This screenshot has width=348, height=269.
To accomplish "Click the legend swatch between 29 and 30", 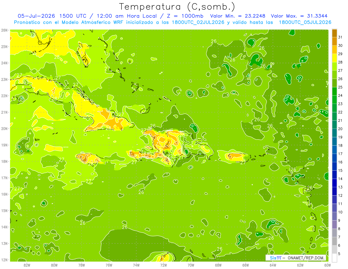I will point(334,50).
